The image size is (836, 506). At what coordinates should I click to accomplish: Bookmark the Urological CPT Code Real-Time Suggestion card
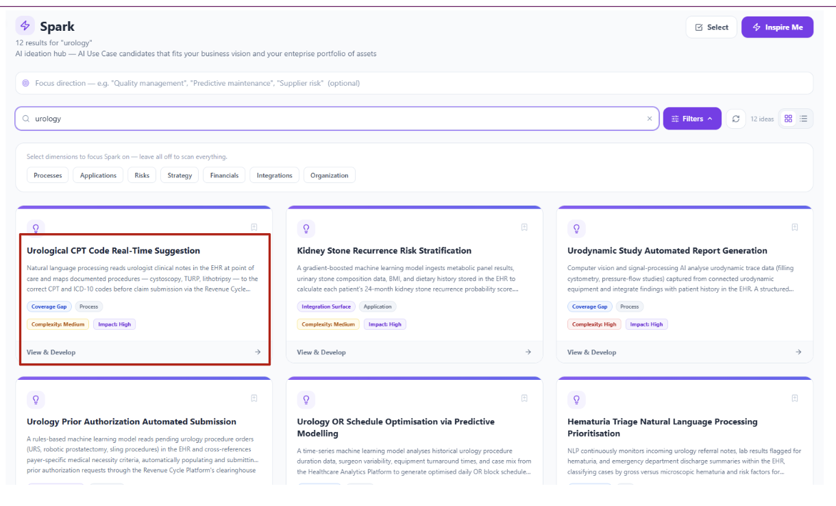(254, 227)
